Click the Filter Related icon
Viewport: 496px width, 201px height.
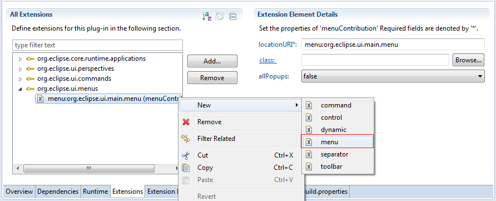click(x=186, y=138)
